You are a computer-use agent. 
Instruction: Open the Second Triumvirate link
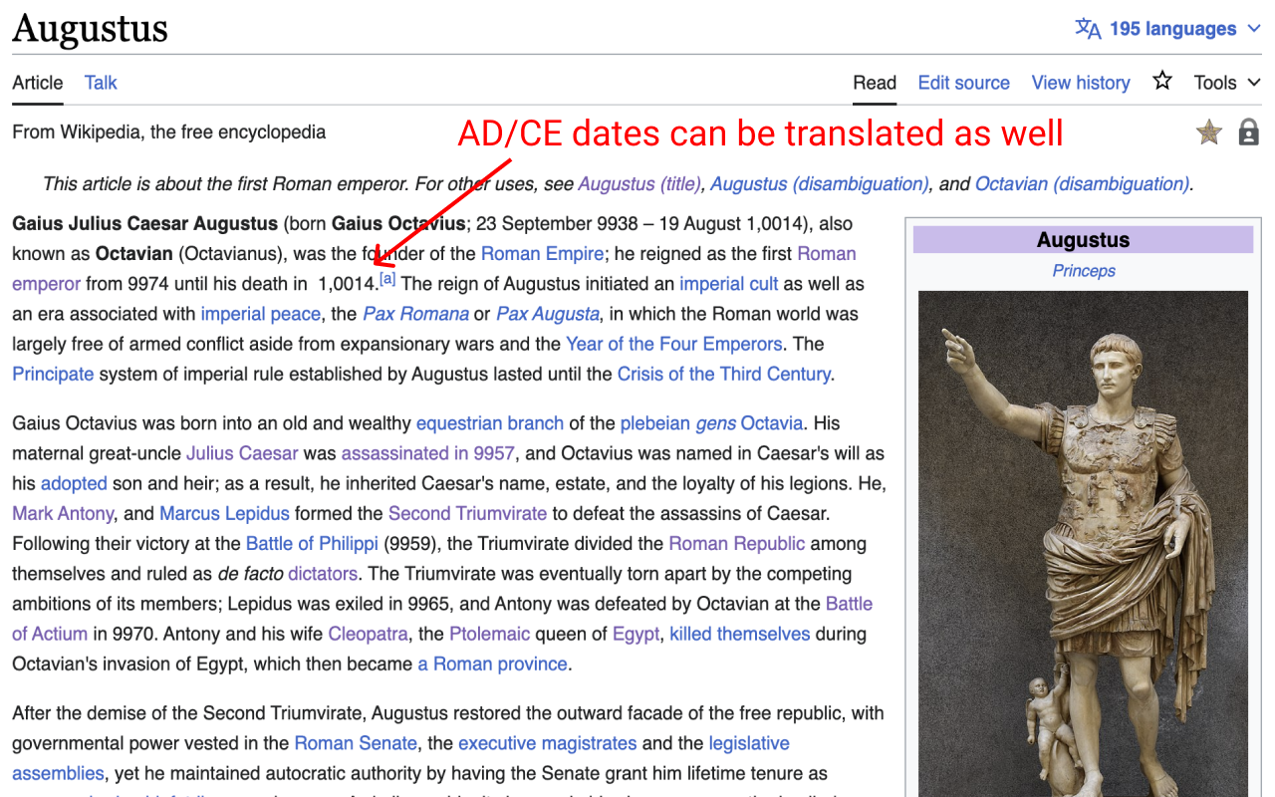pyautogui.click(x=467, y=513)
